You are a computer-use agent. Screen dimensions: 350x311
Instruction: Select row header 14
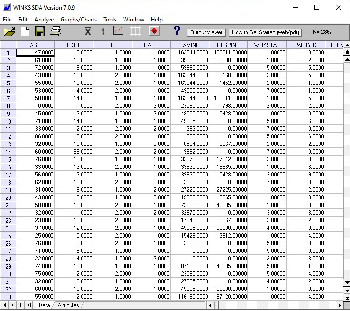[x=8, y=152]
